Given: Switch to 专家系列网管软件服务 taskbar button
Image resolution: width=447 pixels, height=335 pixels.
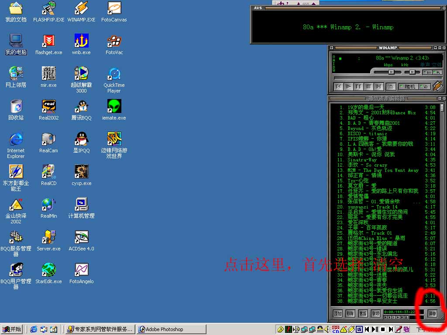Looking at the screenshot, I should 100,329.
